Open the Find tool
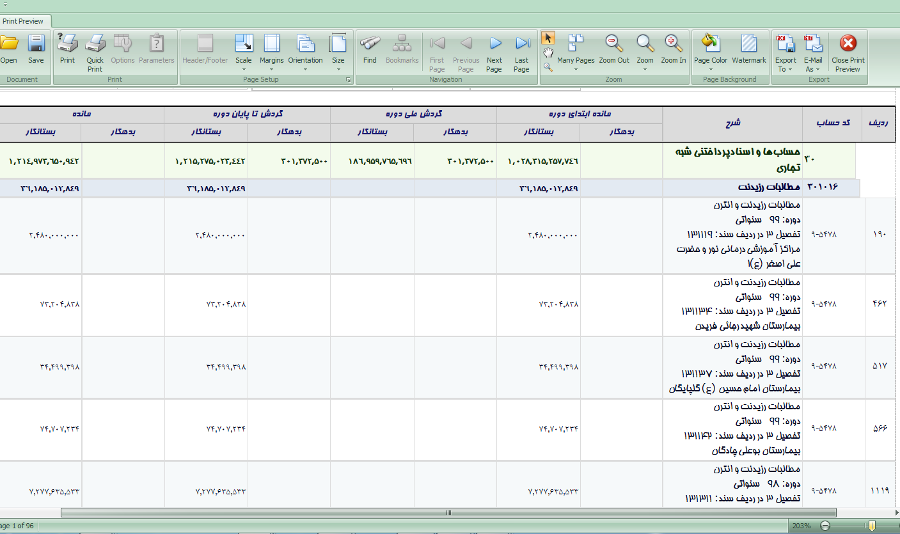Screen dimensions: 900x534 370,49
